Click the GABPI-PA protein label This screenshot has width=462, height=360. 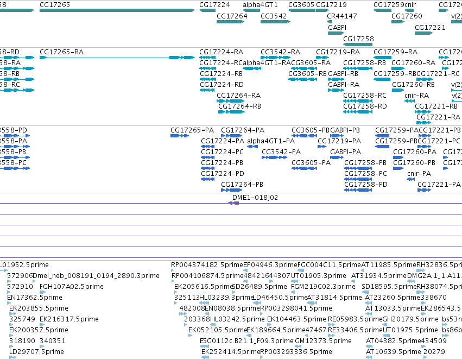click(x=345, y=152)
